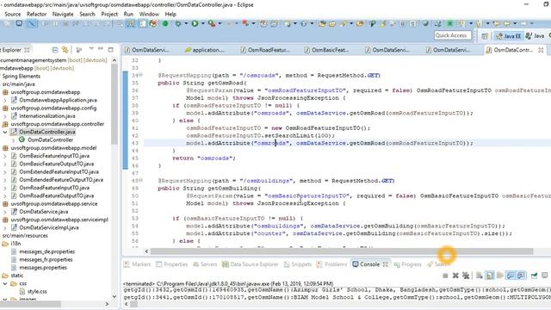Minimize the Explorer panel
This screenshot has width=551, height=310.
(101, 49)
